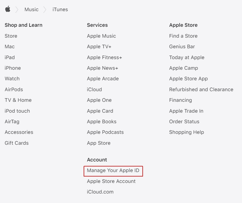Visit Apple Store Account
242x203 pixels.
(x=111, y=181)
